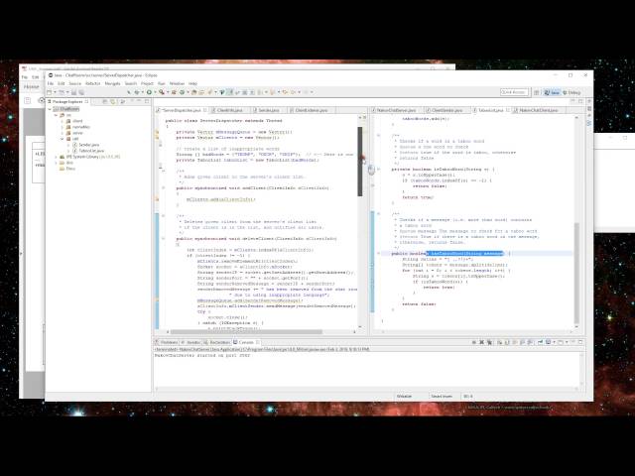Switch to the Debug perspective button
The width and height of the screenshot is (635, 476).
[x=571, y=92]
